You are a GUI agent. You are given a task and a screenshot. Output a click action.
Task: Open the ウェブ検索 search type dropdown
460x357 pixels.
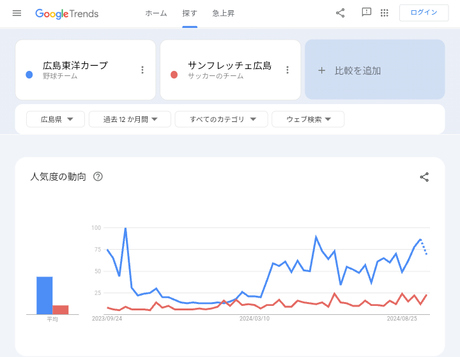pos(308,119)
